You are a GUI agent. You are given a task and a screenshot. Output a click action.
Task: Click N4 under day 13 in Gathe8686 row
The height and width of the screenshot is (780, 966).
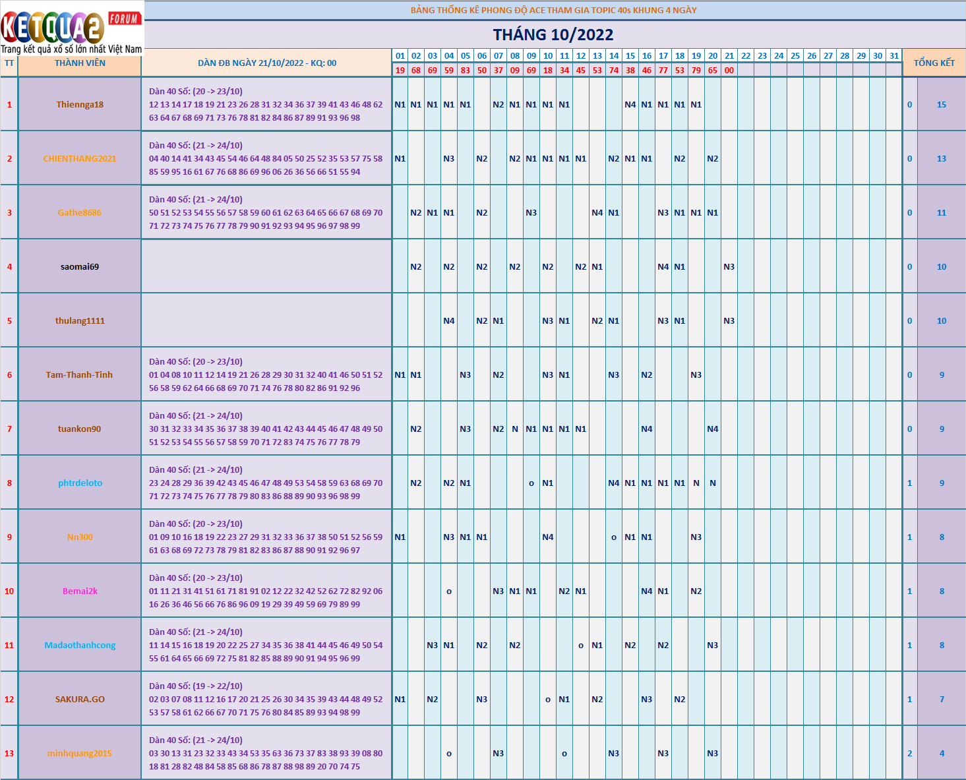pyautogui.click(x=597, y=212)
